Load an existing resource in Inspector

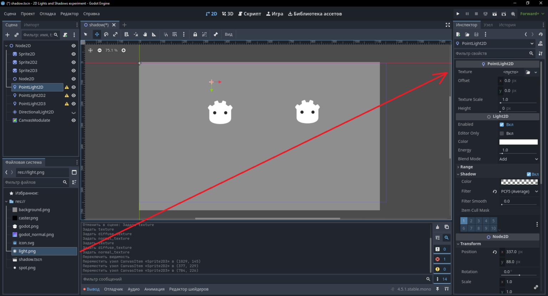click(467, 34)
